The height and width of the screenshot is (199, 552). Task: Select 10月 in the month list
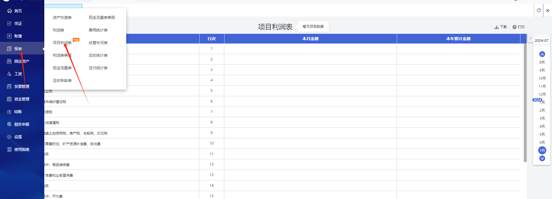tap(542, 78)
